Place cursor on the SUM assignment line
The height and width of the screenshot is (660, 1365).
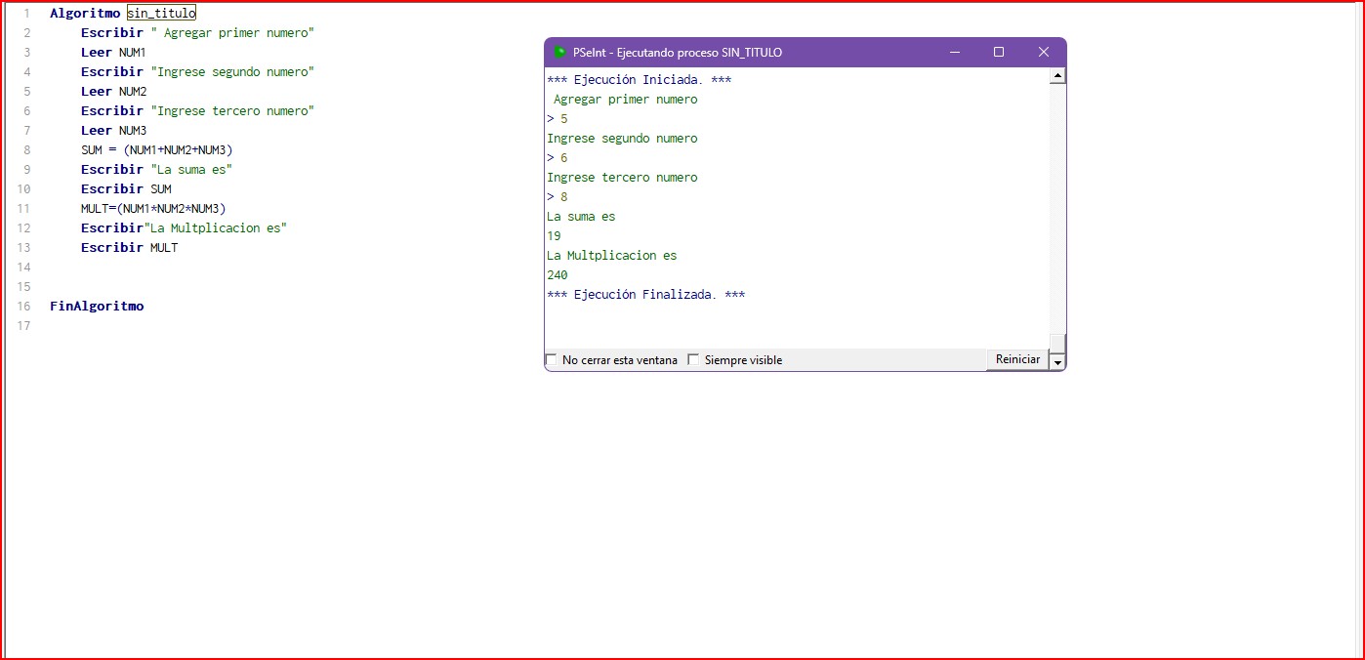point(157,150)
